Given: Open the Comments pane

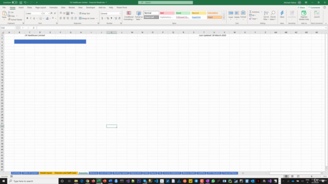Looking at the screenshot, I should click(314, 8).
